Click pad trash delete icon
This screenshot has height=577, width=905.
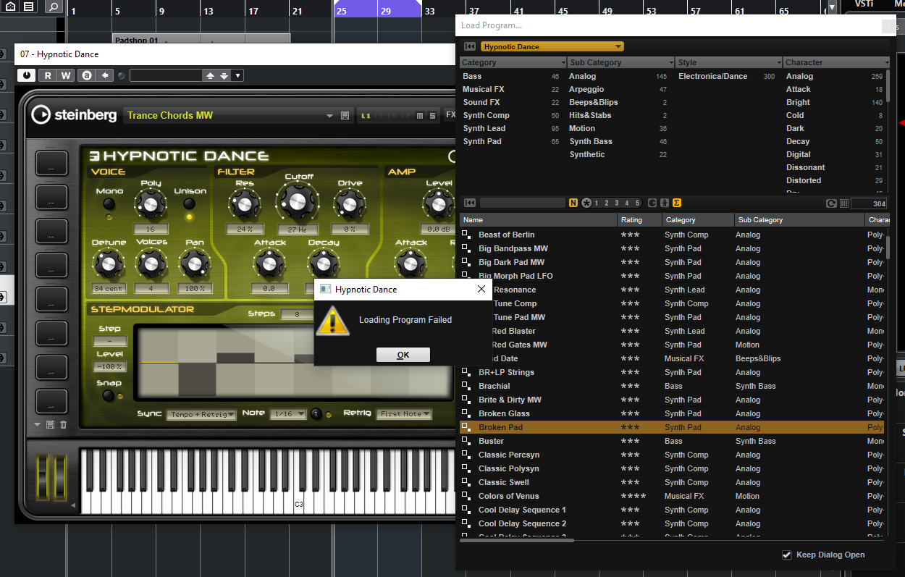pyautogui.click(x=63, y=425)
